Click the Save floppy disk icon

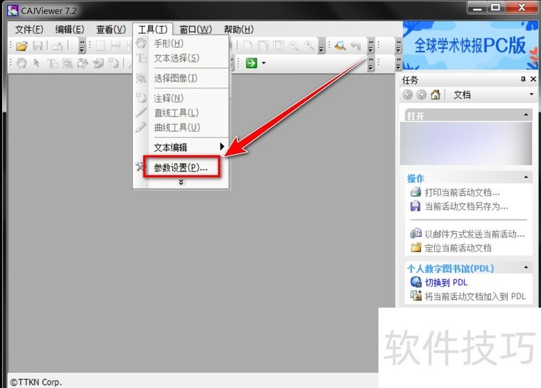coord(38,46)
